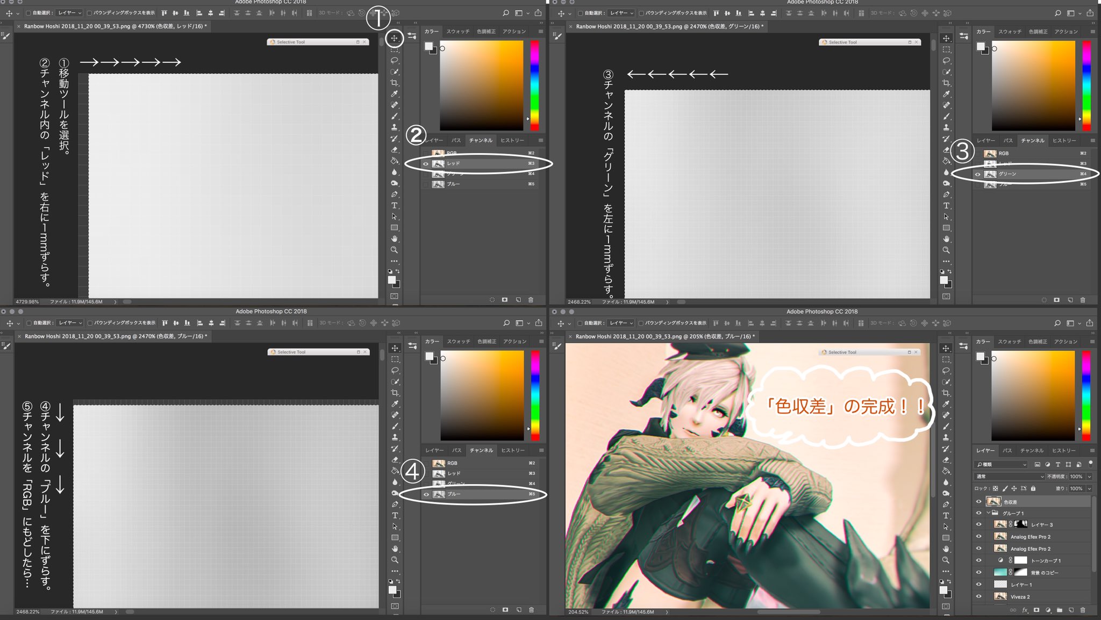Select the Path Selection tool in the ブルー 2470% window
Viewport: 1101px width, 620px height.
pos(395,527)
